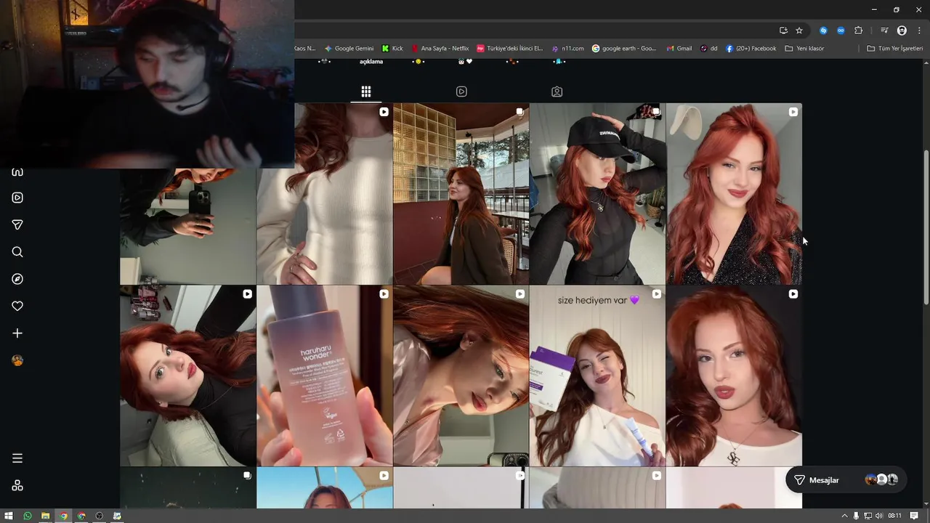Open the media control icon in toolbar
The width and height of the screenshot is (930, 523).
point(884,31)
